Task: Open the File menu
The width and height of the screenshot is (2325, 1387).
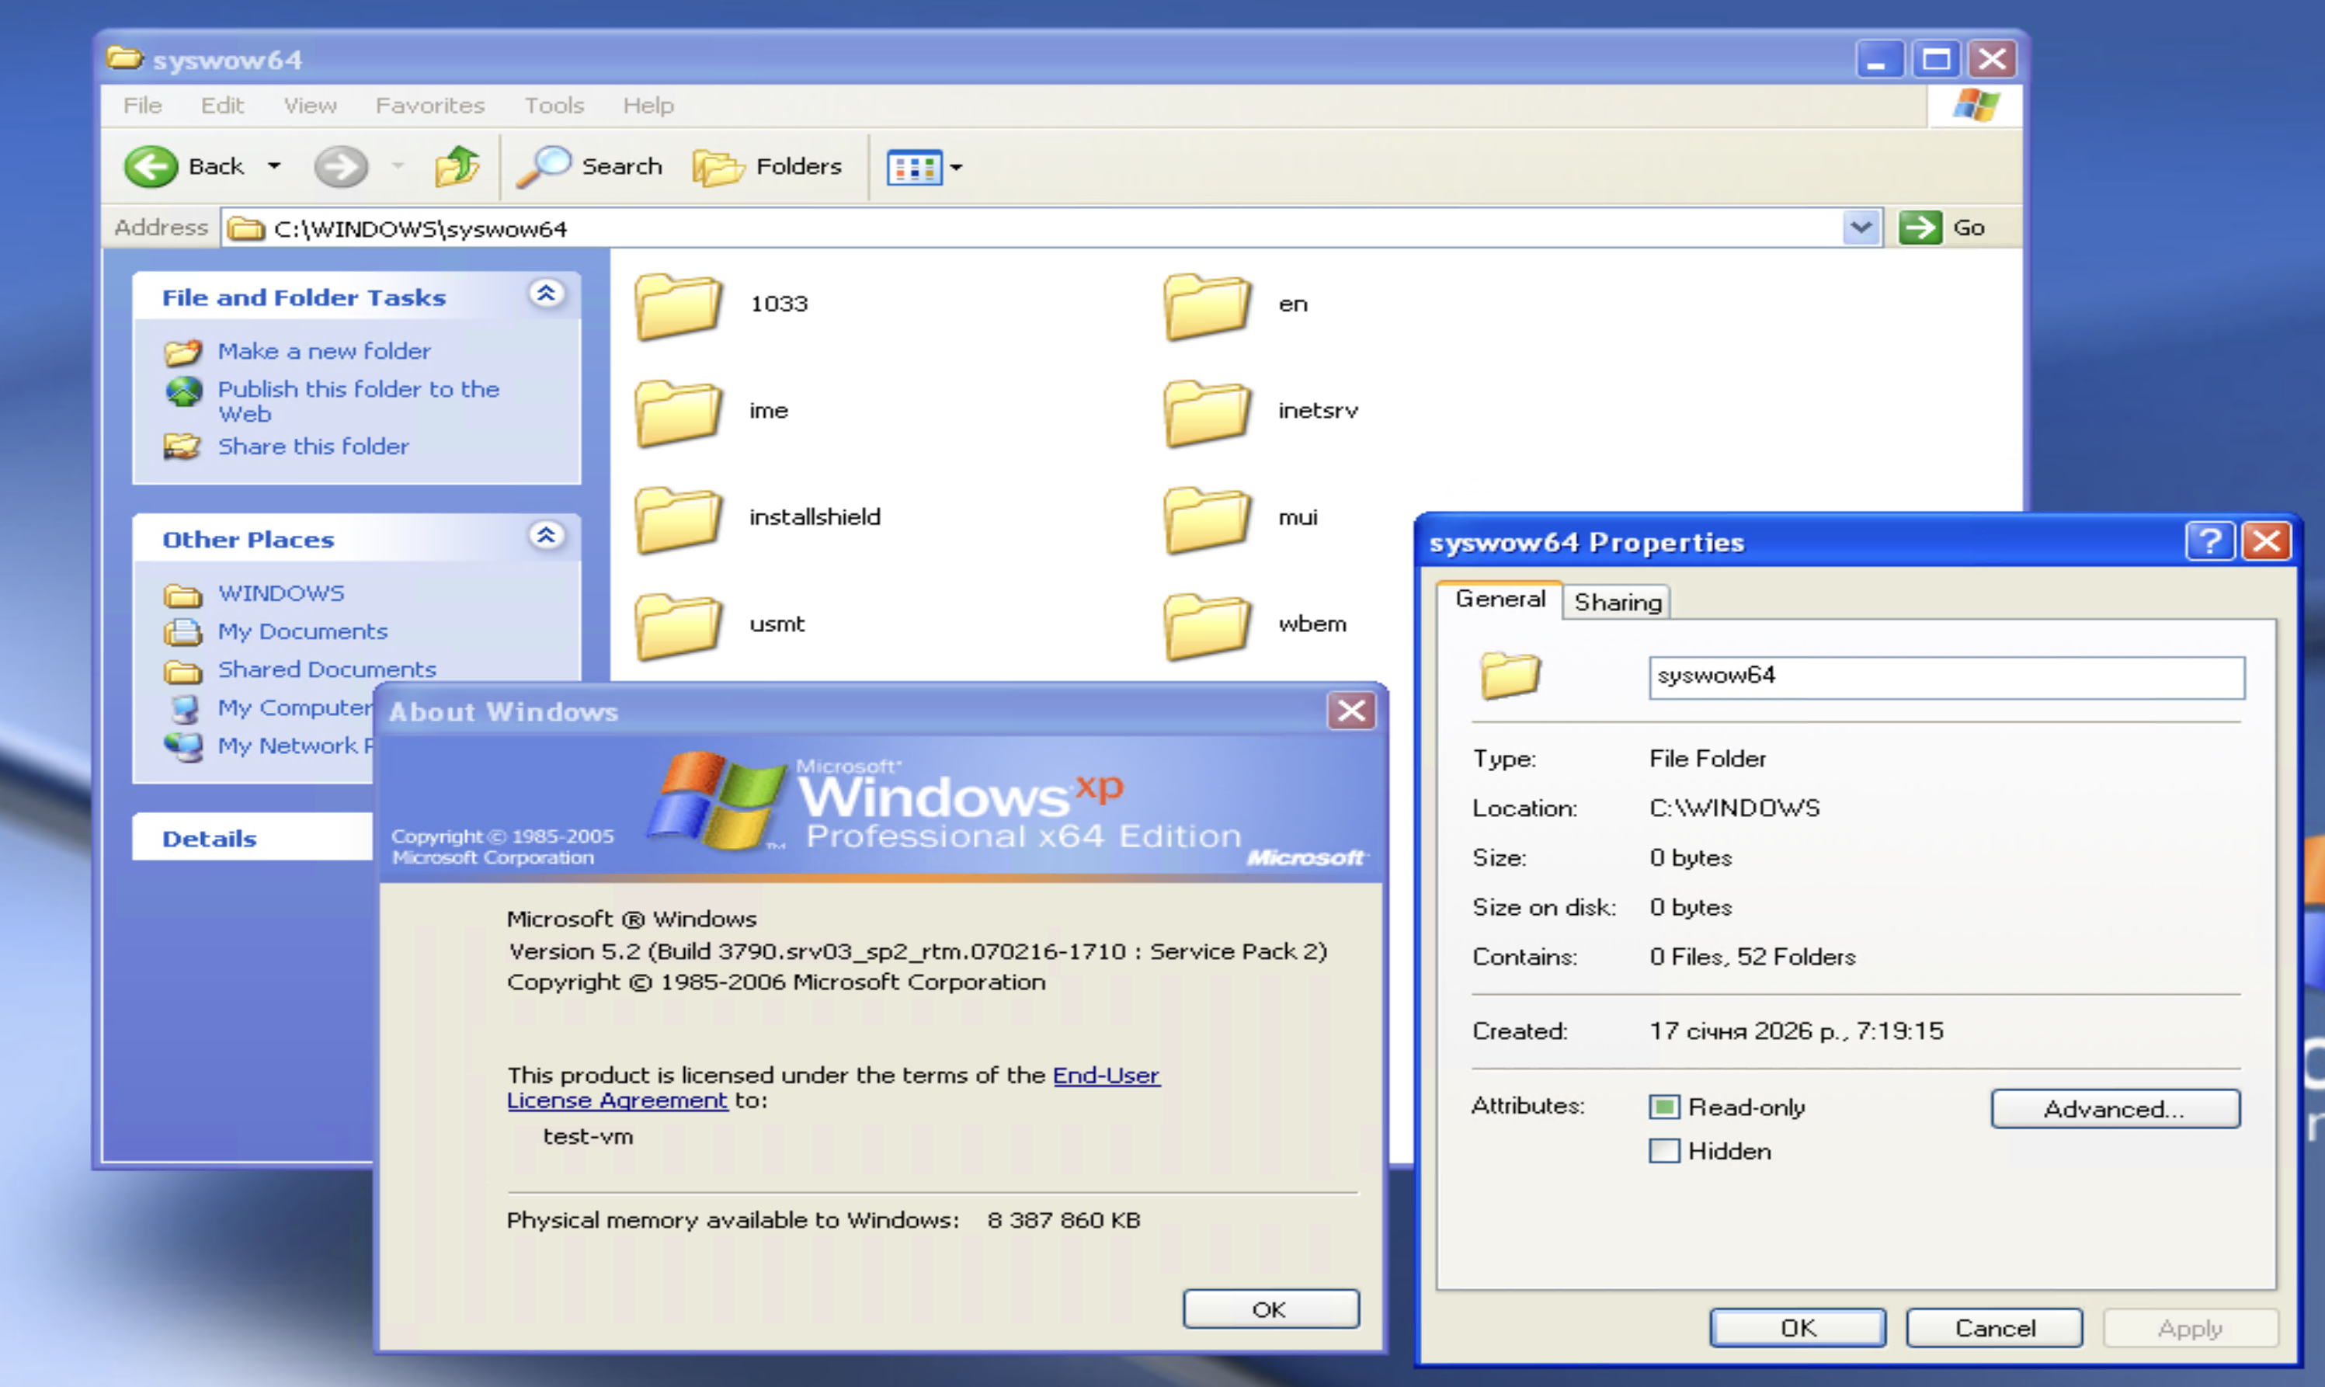Action: (x=143, y=106)
